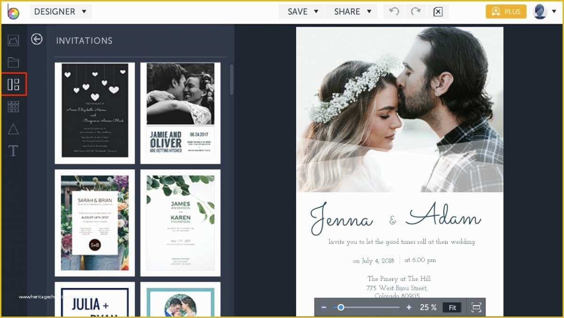564x318 pixels.
Task: Select the ampersand between Jenna and Adam
Action: coord(393,220)
